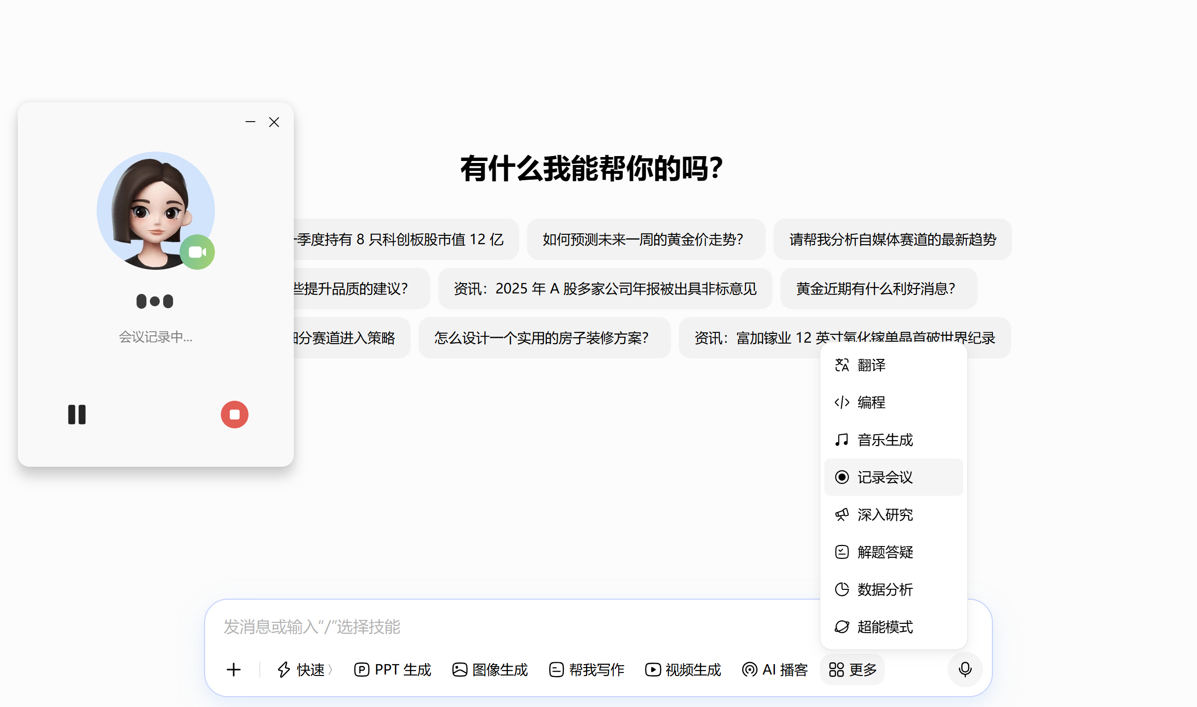Open 图像生成 image generation tool
The image size is (1197, 707).
[x=490, y=670]
